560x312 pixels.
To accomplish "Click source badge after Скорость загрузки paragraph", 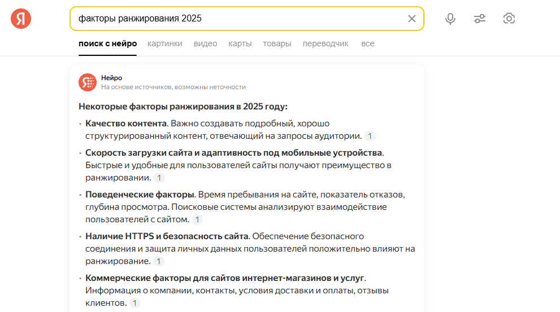I will tap(159, 178).
